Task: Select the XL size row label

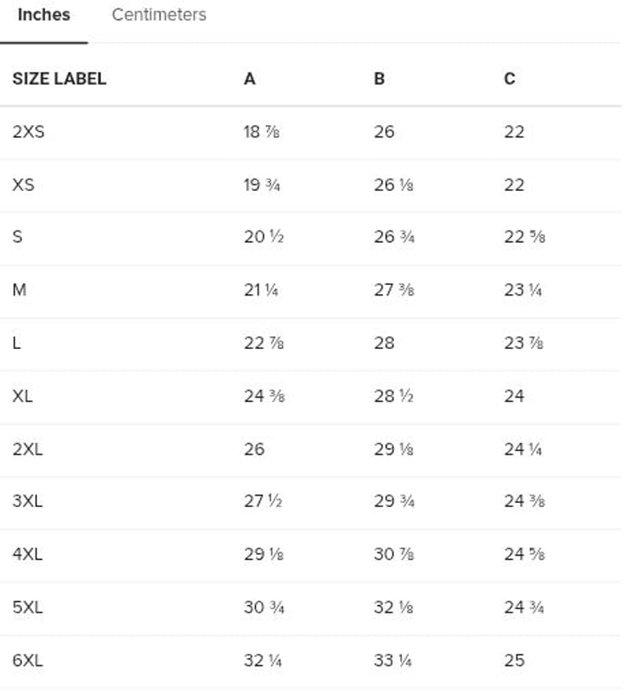Action: pyautogui.click(x=22, y=396)
